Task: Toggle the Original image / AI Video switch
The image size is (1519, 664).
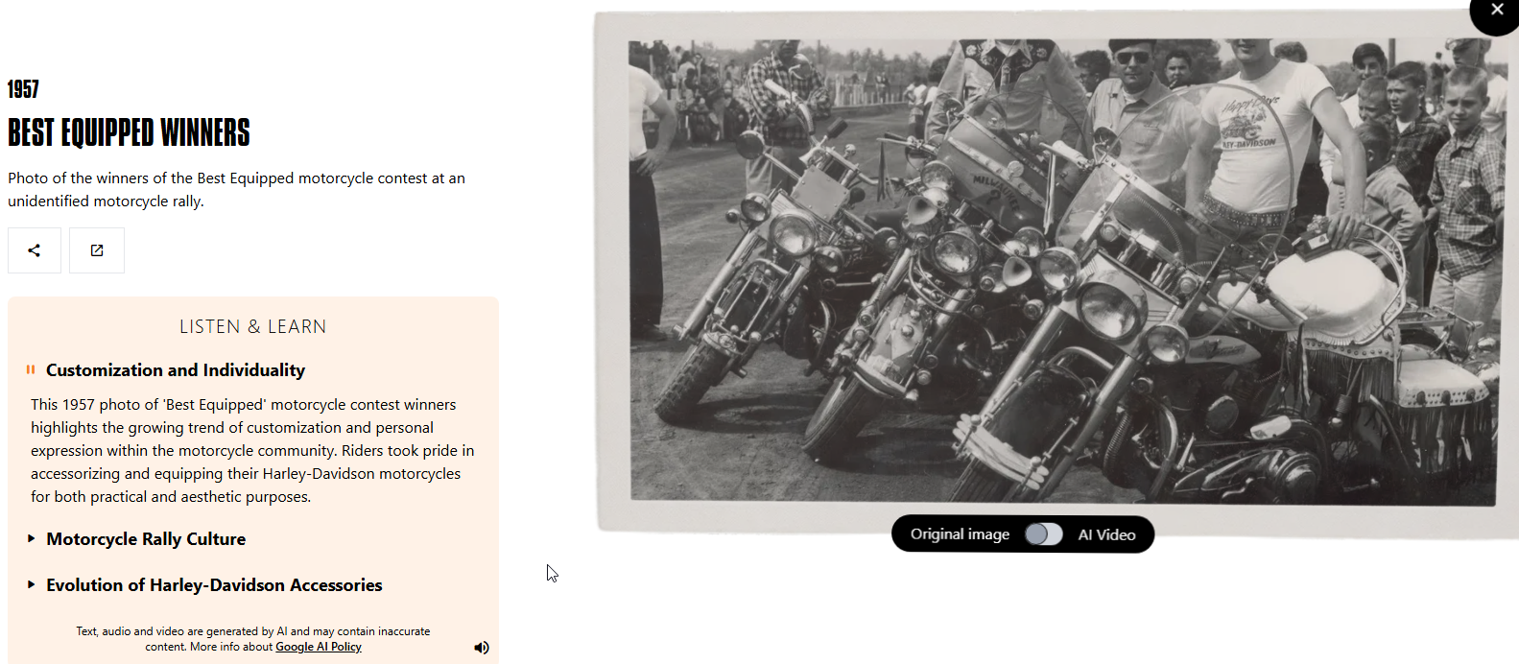Action: [x=1043, y=534]
